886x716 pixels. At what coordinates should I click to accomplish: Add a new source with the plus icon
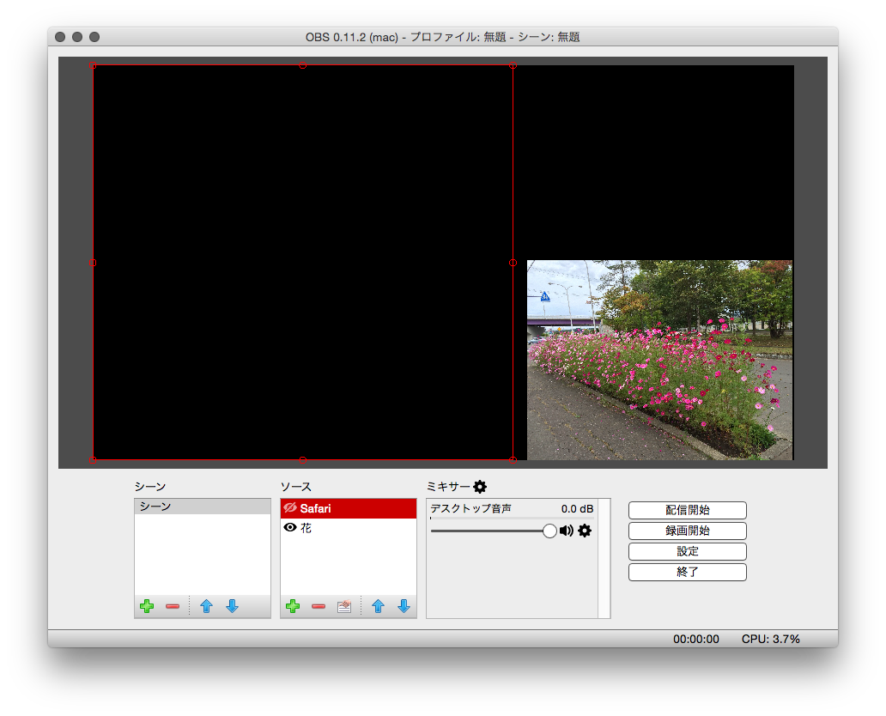pyautogui.click(x=293, y=606)
